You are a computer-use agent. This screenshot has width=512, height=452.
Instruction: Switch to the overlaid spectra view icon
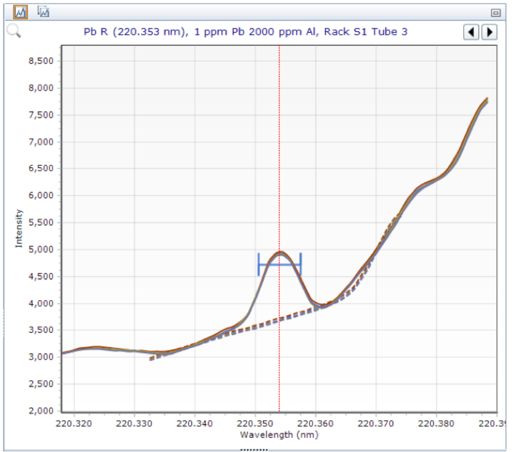44,12
